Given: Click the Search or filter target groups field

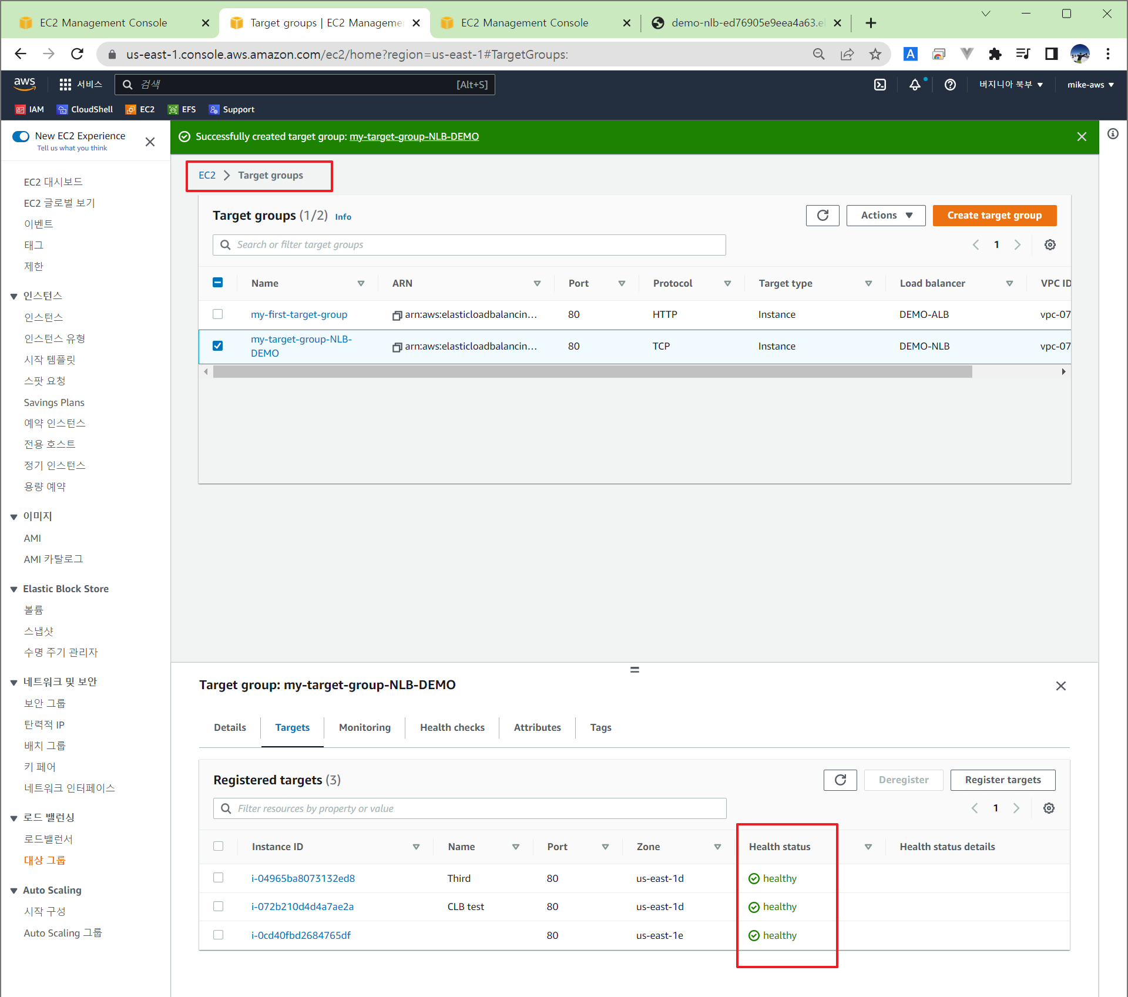Looking at the screenshot, I should (x=469, y=245).
